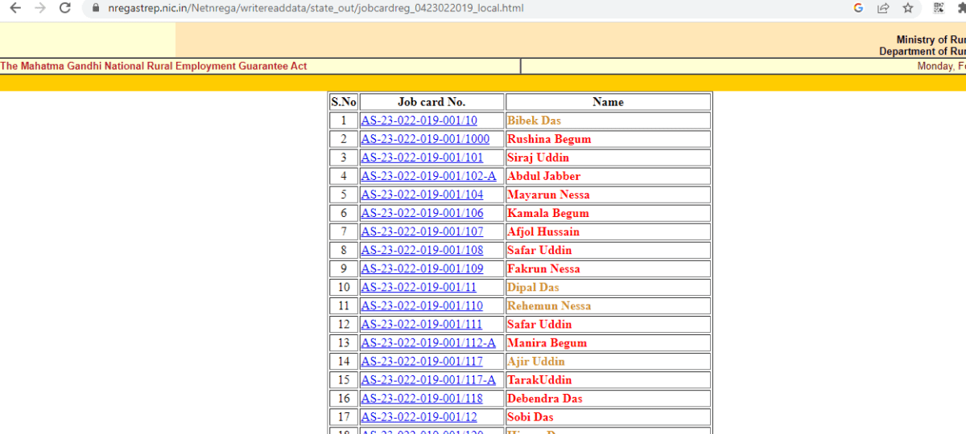Image resolution: width=966 pixels, height=434 pixels.
Task: Click the address bar URL
Action: point(316,8)
